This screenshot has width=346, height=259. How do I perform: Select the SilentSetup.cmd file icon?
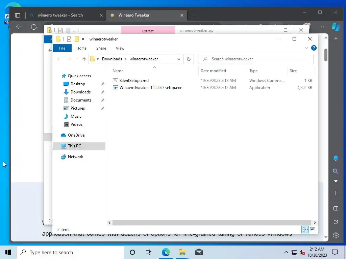(x=116, y=80)
